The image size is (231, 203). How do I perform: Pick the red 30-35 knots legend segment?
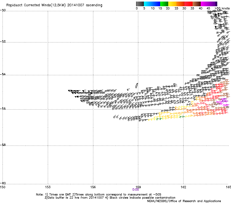coord(189,4)
